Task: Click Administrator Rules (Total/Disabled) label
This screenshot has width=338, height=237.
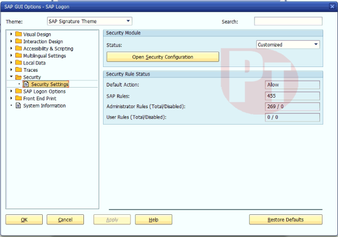Action: tap(146, 107)
